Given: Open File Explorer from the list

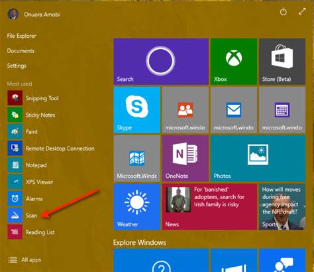Looking at the screenshot, I should coord(21,36).
